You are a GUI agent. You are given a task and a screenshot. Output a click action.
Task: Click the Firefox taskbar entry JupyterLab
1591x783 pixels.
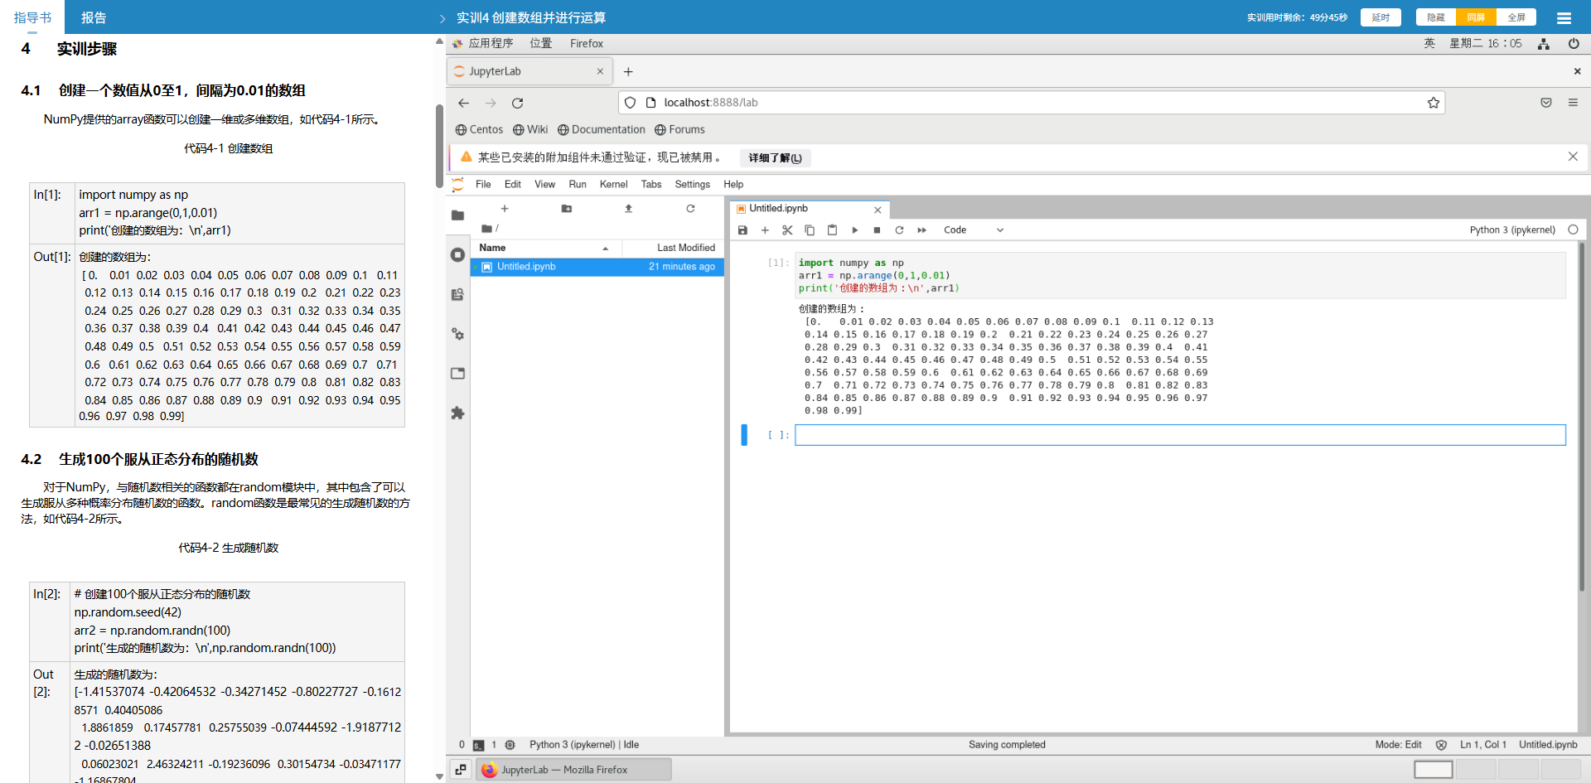click(x=573, y=770)
